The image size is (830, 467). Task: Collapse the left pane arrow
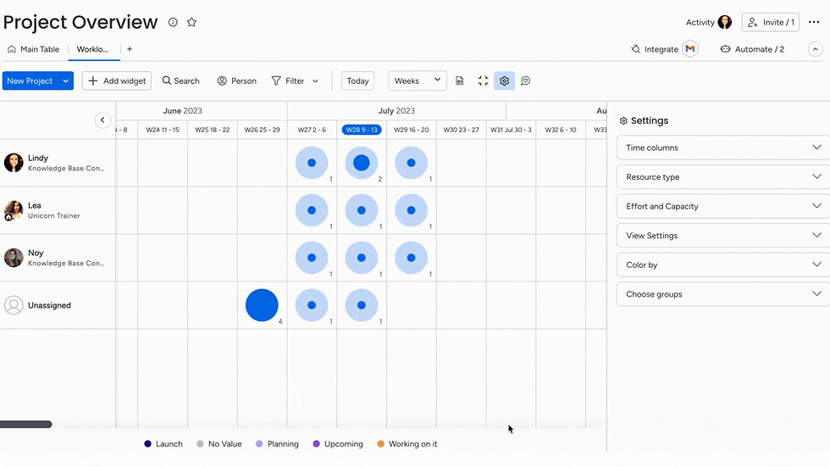point(102,120)
